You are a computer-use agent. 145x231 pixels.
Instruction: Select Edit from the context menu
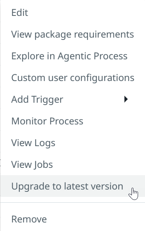coord(72,12)
